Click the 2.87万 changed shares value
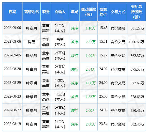Screen dimensions: 146x133 (x=91, y=42)
